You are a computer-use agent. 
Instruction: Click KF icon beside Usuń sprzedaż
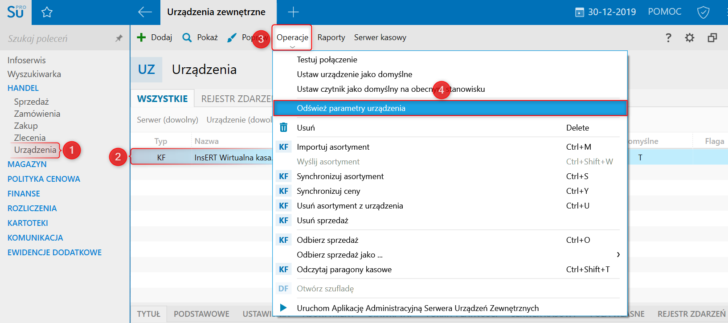click(283, 221)
